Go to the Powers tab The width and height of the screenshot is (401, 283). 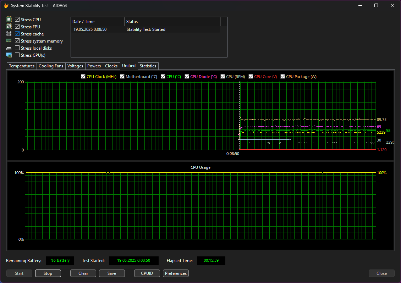click(94, 66)
